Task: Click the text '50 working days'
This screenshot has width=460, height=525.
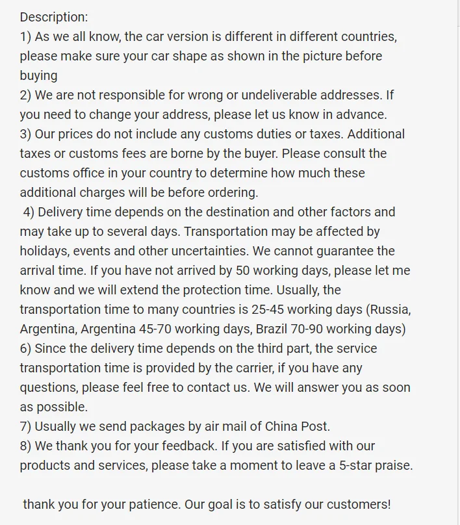Action: pyautogui.click(x=283, y=270)
